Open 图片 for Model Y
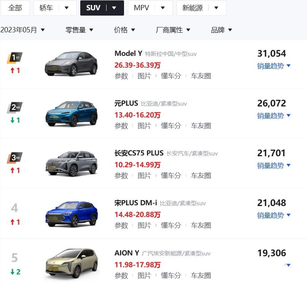 [x=144, y=76]
